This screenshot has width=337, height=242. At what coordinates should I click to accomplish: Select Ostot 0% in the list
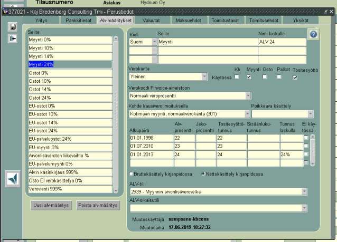[x=70, y=73]
